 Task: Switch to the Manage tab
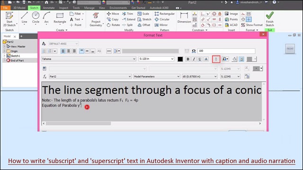coord(89,8)
